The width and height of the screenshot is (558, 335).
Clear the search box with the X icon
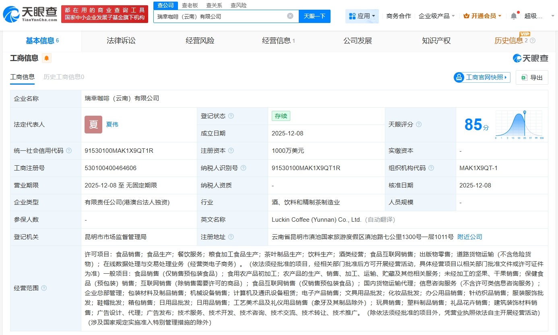click(289, 15)
